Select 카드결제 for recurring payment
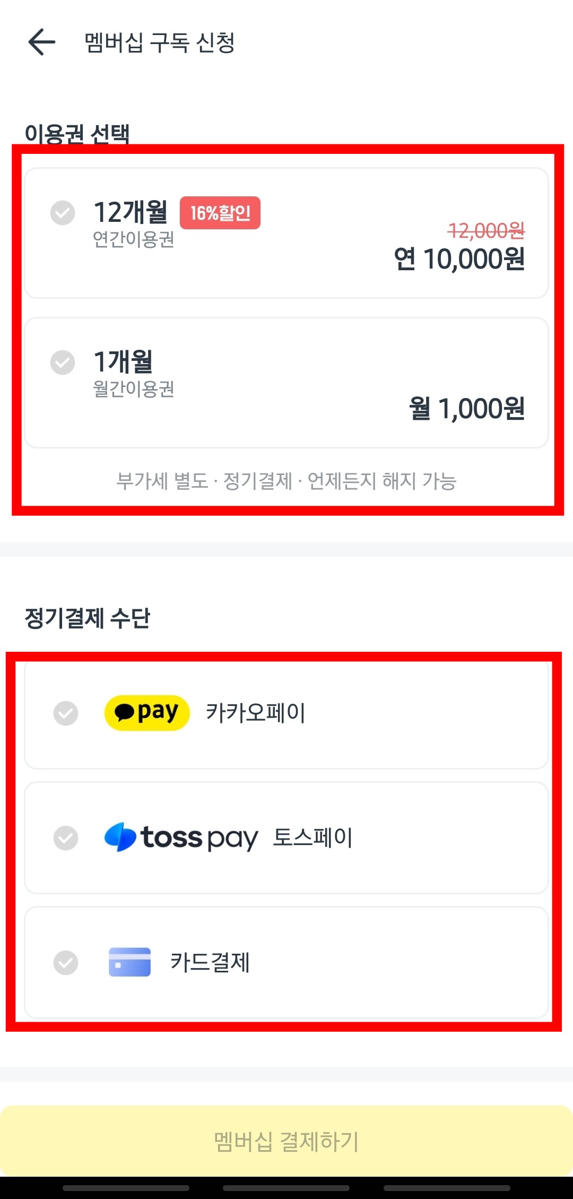 [286, 964]
